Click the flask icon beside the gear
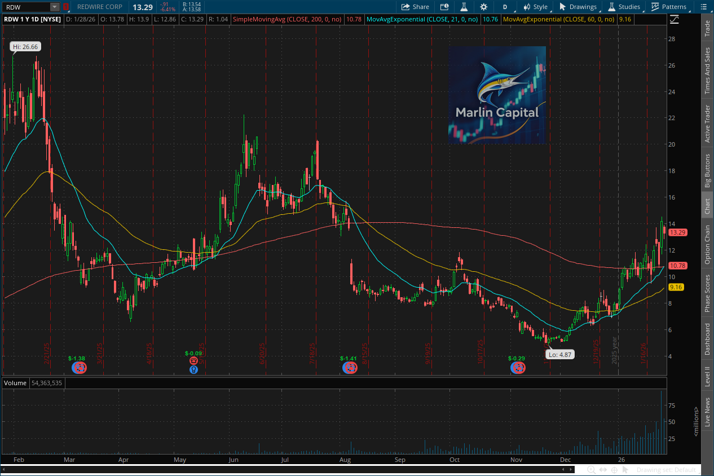The height and width of the screenshot is (476, 714). coord(464,7)
